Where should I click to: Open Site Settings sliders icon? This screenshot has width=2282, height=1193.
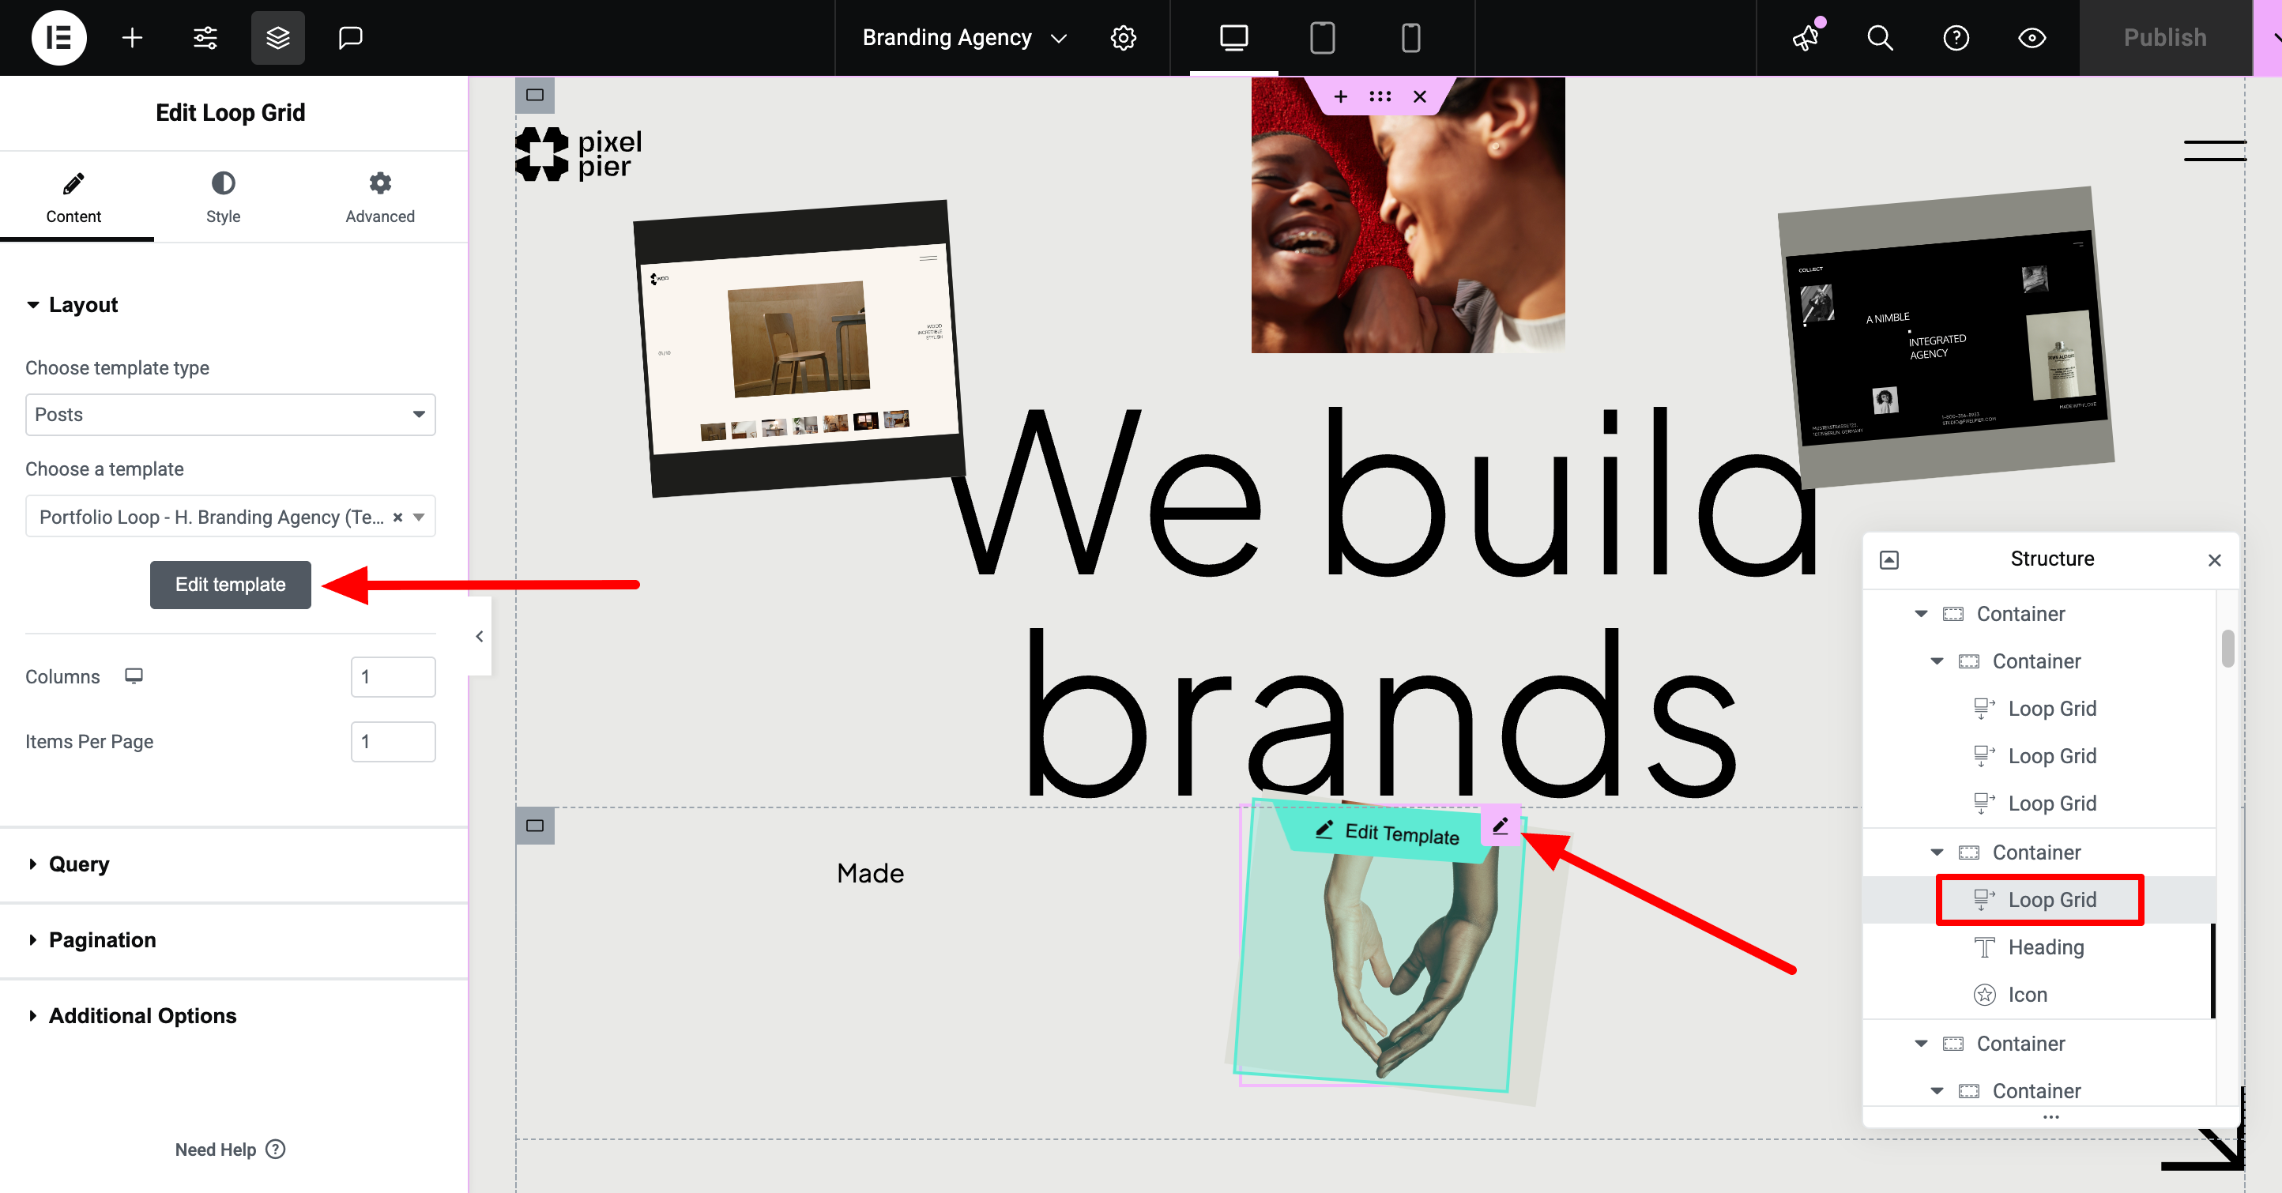click(x=205, y=38)
